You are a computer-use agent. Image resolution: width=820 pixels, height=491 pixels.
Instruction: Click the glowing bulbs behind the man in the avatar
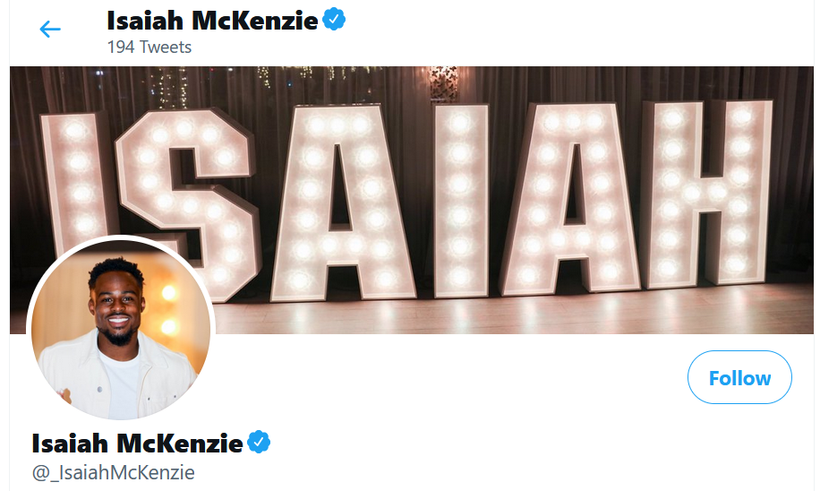[x=169, y=310]
